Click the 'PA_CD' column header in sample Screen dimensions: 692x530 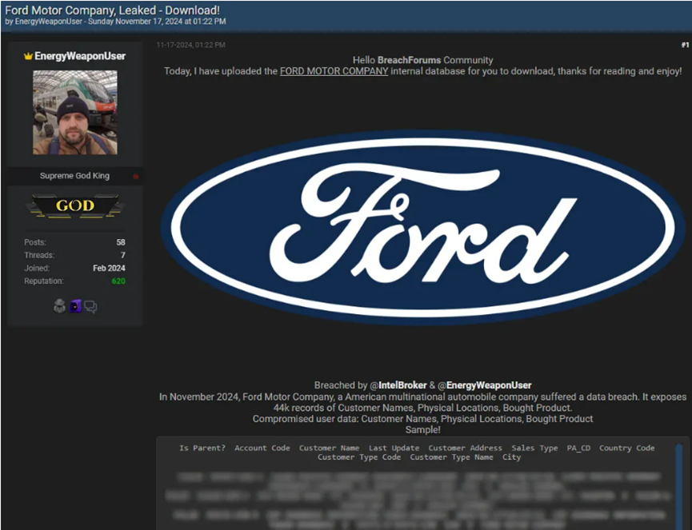coord(578,448)
